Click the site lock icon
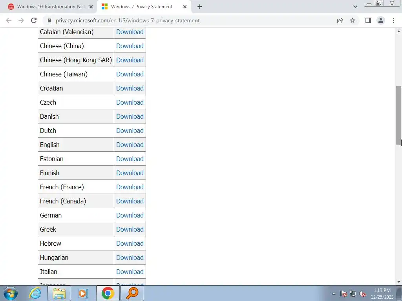 click(x=49, y=20)
